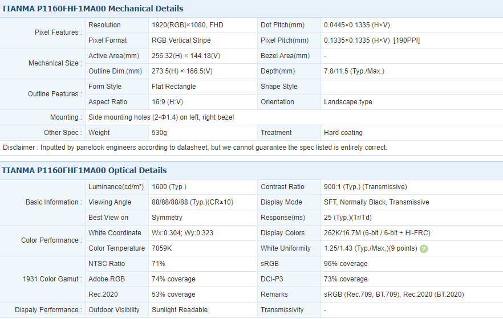Click the Outline Dim. value 273.5(H) × 166.5(V)

(182, 71)
